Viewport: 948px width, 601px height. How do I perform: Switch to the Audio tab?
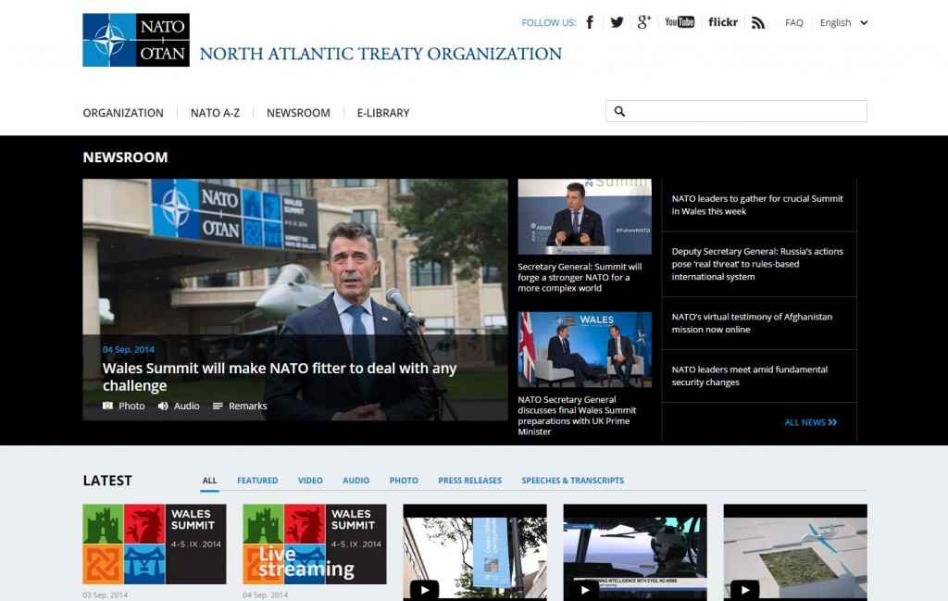coord(356,481)
